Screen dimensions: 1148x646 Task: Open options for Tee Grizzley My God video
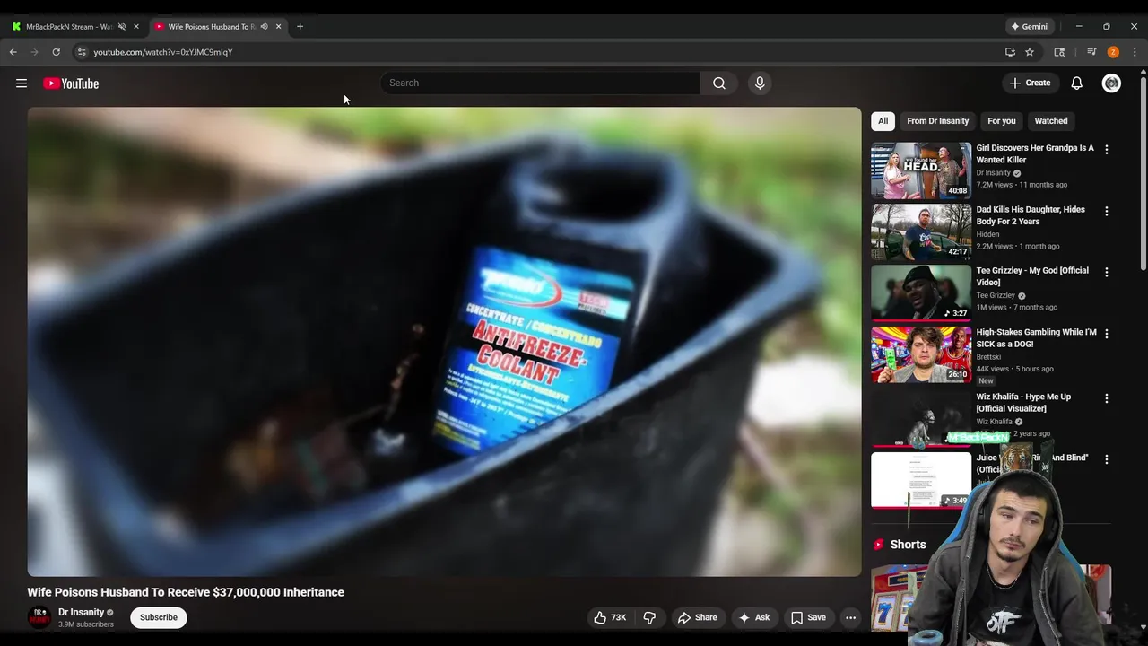(1106, 272)
